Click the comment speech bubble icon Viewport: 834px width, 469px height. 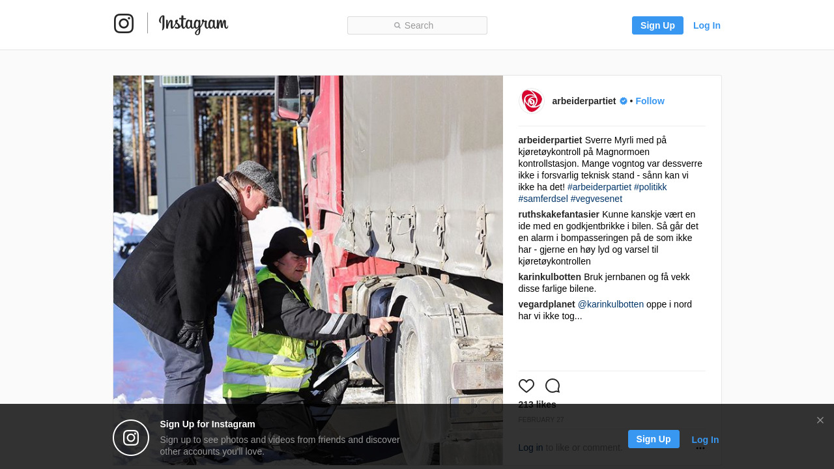point(553,386)
